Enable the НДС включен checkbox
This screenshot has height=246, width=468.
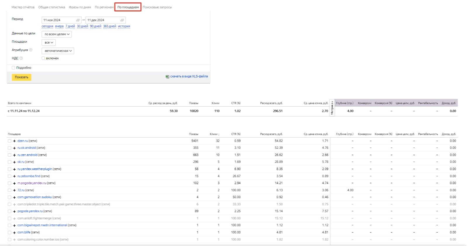click(43, 58)
